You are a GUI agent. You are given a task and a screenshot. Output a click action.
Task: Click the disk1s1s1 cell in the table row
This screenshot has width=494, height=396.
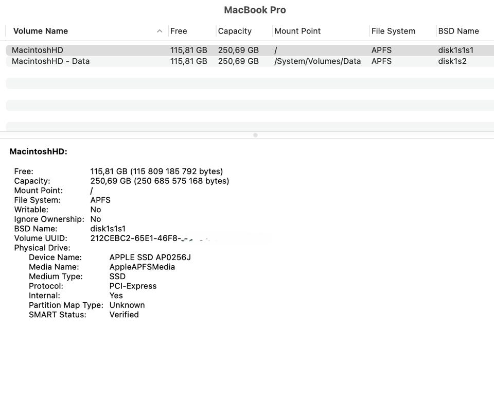pyautogui.click(x=455, y=50)
